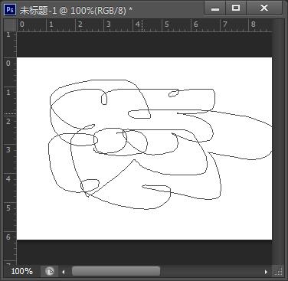Screen dimensions: 288x281
Task: Click the window resize grip at bottom-right
Action: coord(278,272)
